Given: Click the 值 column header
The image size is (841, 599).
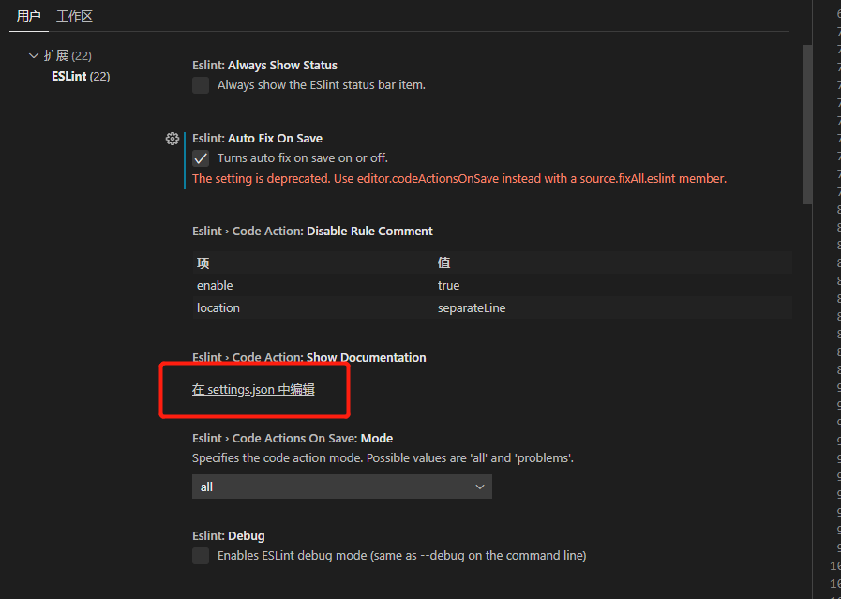Looking at the screenshot, I should pyautogui.click(x=443, y=262).
